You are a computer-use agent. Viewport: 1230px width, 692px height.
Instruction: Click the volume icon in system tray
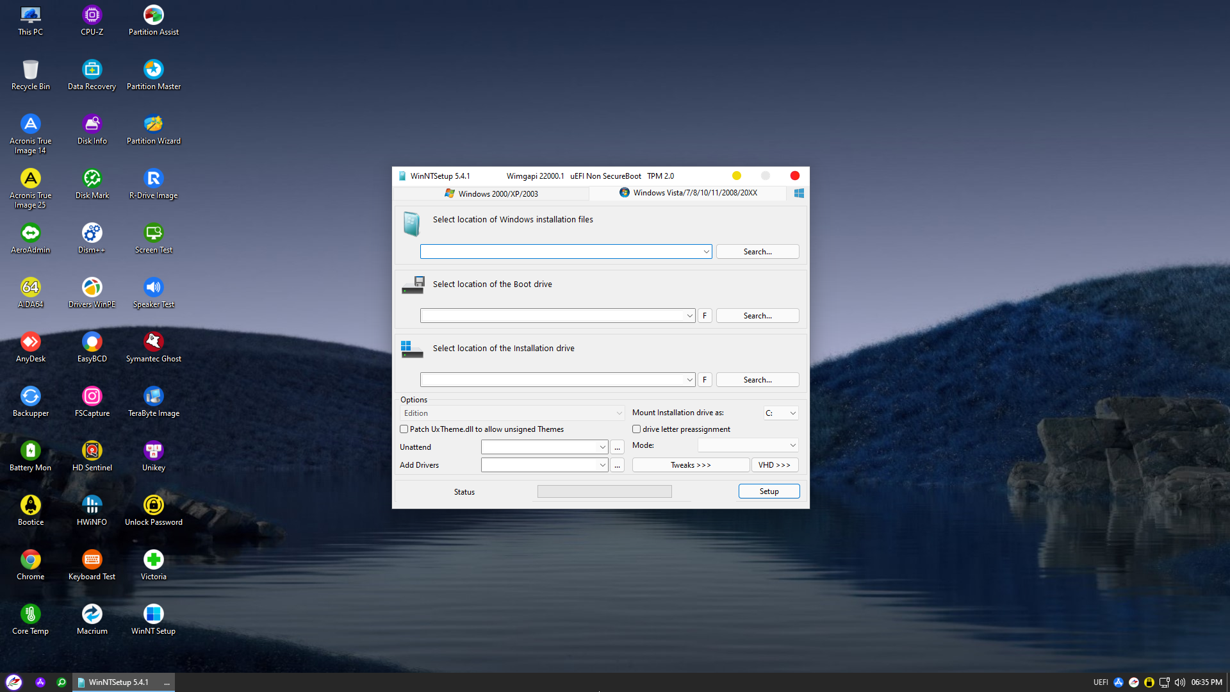click(x=1179, y=682)
